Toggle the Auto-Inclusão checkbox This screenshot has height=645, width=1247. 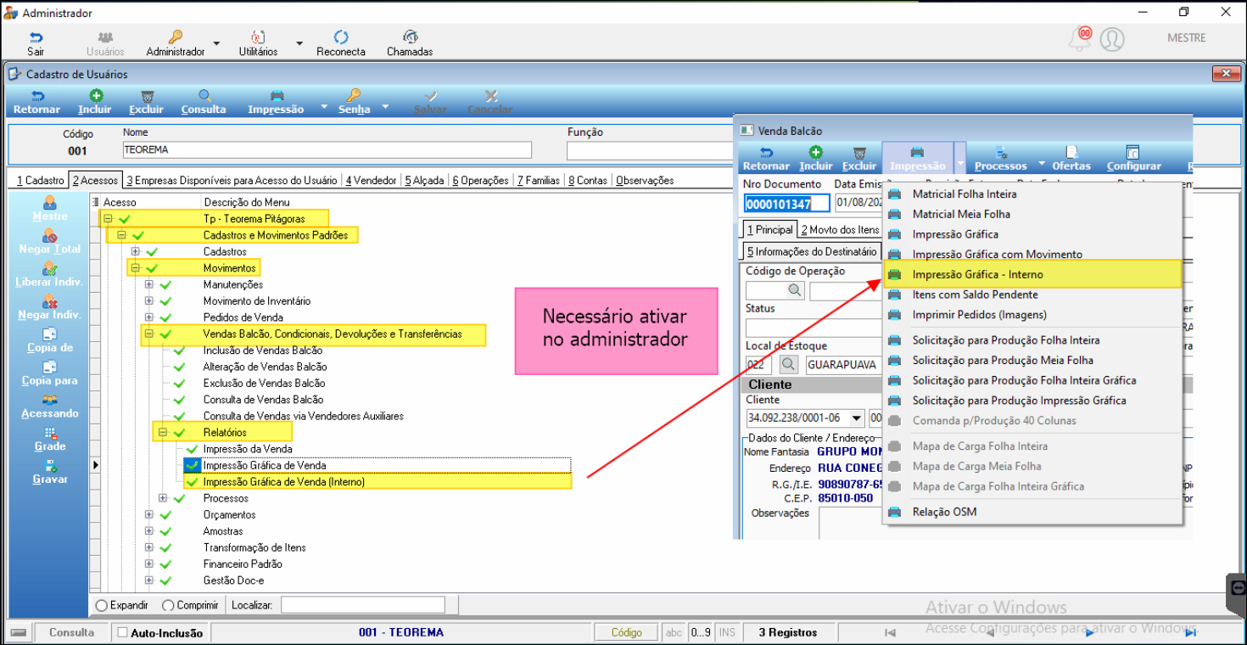coord(122,632)
